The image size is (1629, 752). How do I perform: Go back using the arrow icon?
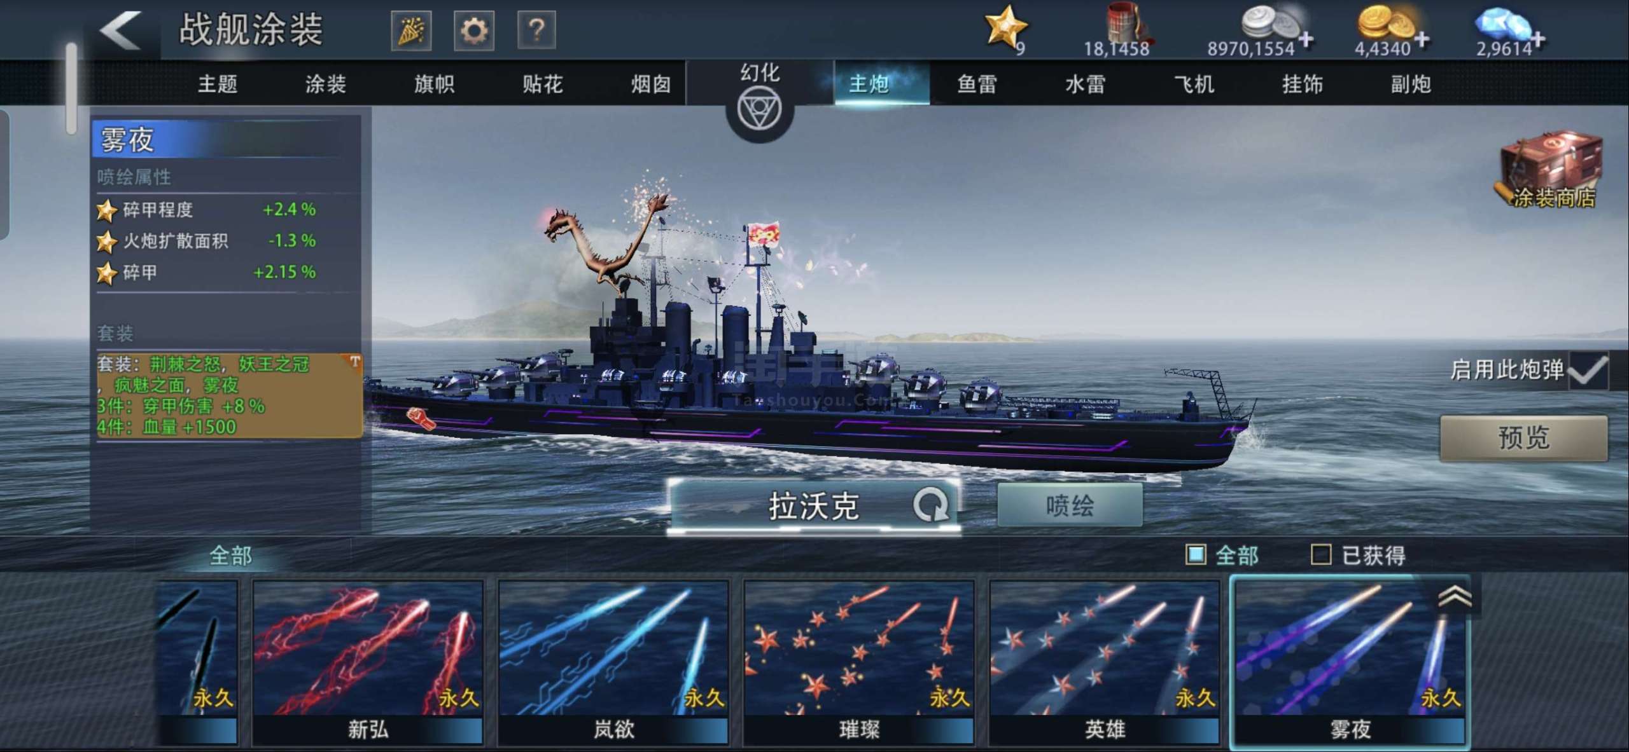coord(120,30)
